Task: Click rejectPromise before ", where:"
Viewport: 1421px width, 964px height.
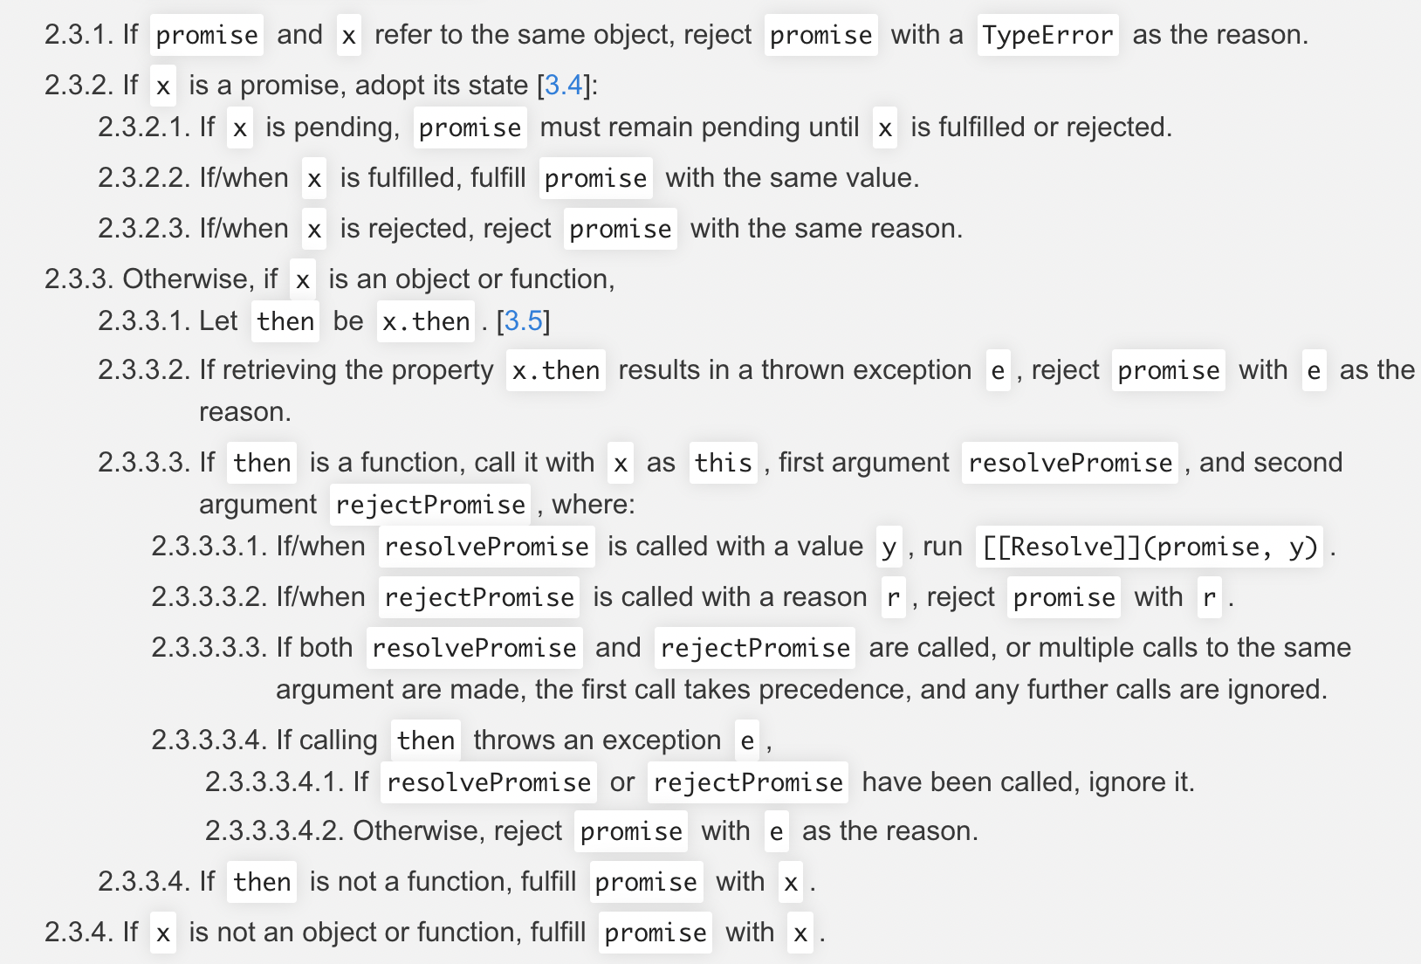Action: pos(430,505)
